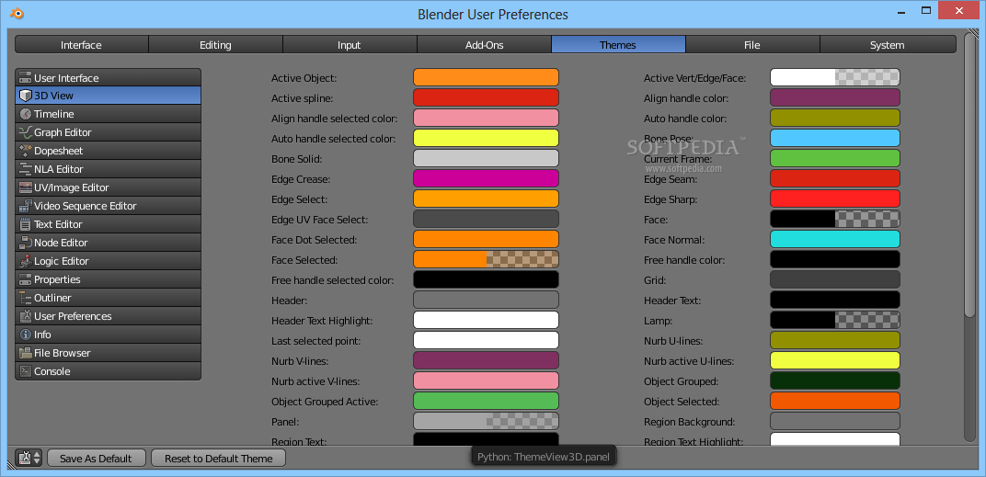Screen dimensions: 986x477
Task: Edit the Bone Solid gray swatch
Action: [x=486, y=158]
